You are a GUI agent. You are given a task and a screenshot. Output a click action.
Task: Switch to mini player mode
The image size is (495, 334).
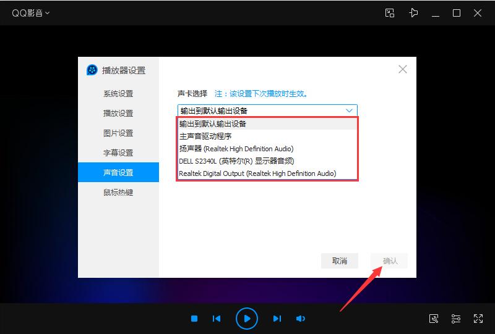(390, 13)
